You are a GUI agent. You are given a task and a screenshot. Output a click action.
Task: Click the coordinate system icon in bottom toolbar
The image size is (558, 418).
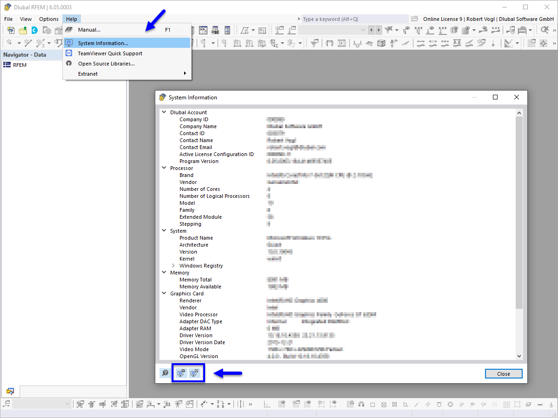pyautogui.click(x=267, y=404)
